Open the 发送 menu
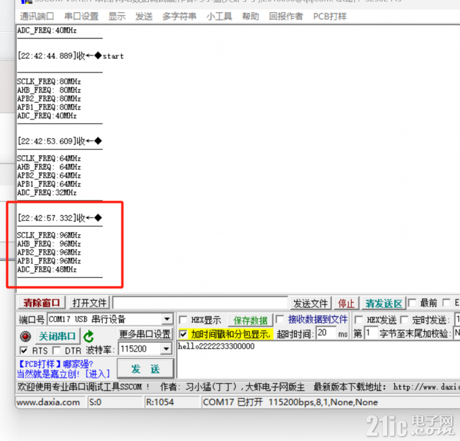460x441 pixels. point(144,16)
